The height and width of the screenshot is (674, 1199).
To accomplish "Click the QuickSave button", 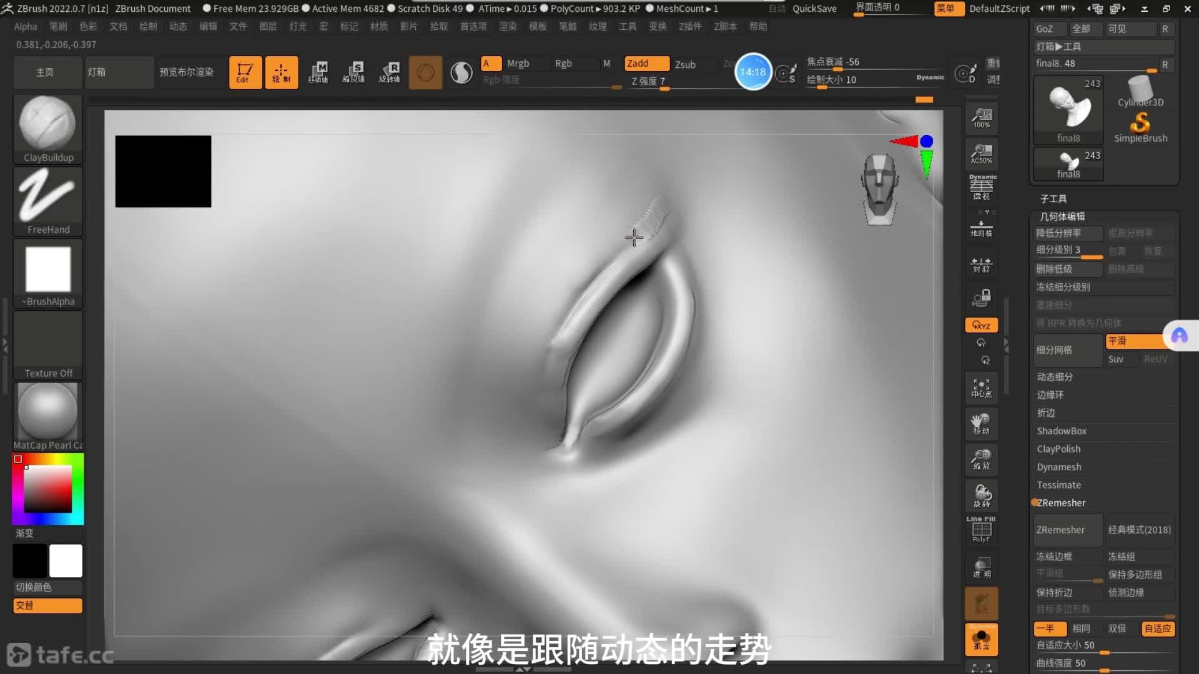I will [814, 8].
